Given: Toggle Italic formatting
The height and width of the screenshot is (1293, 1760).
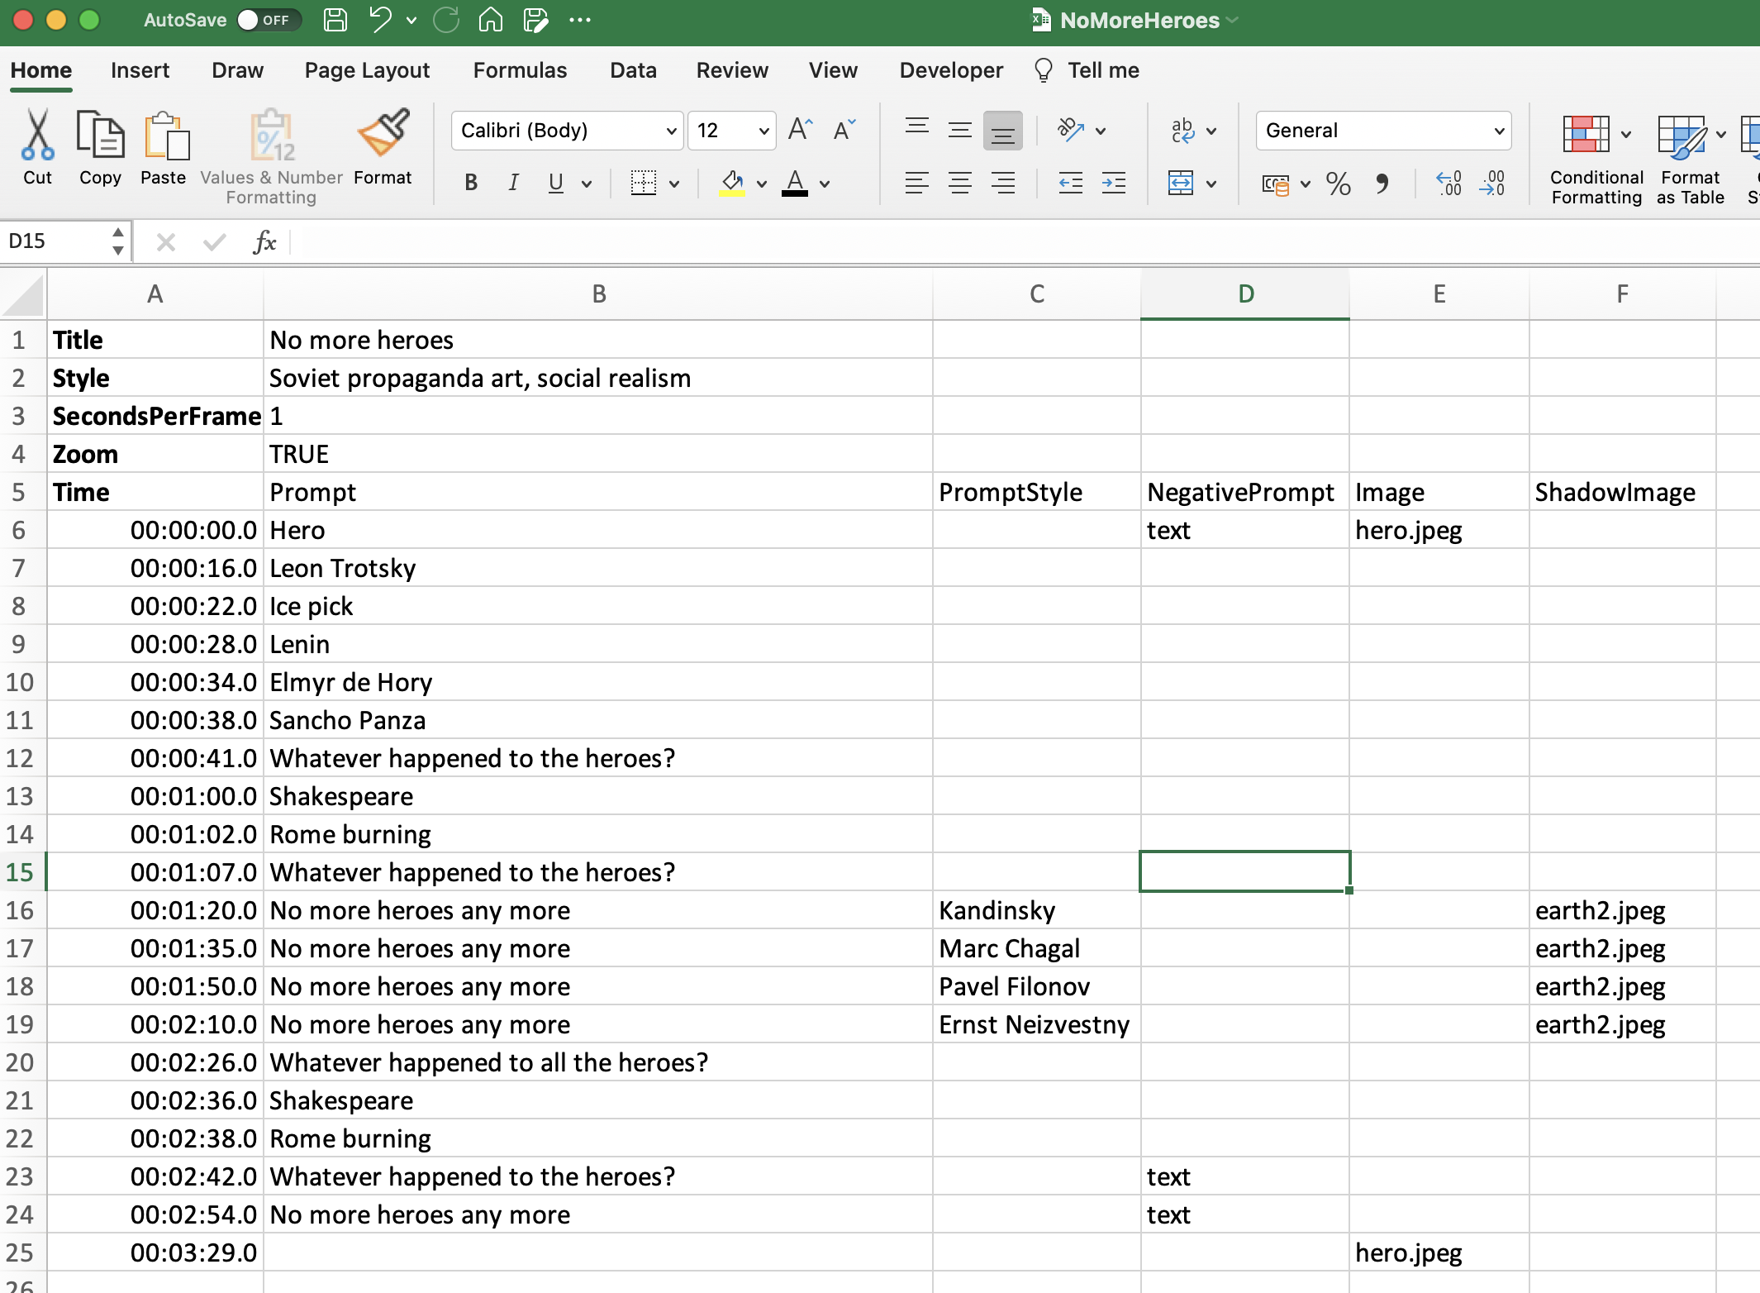Looking at the screenshot, I should [x=513, y=183].
